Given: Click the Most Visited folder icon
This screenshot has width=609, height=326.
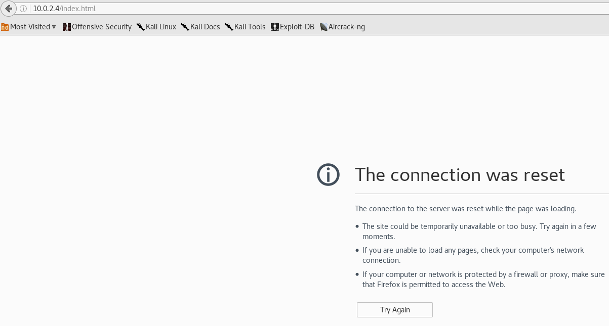Looking at the screenshot, I should click(5, 27).
